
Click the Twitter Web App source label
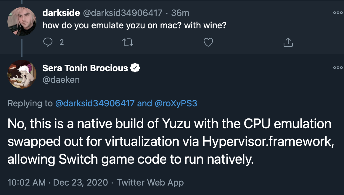150,182
